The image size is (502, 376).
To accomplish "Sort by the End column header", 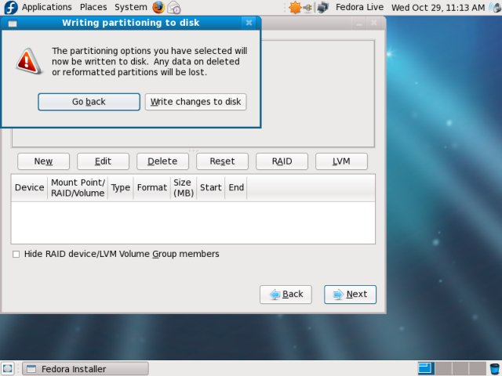I will coord(236,188).
